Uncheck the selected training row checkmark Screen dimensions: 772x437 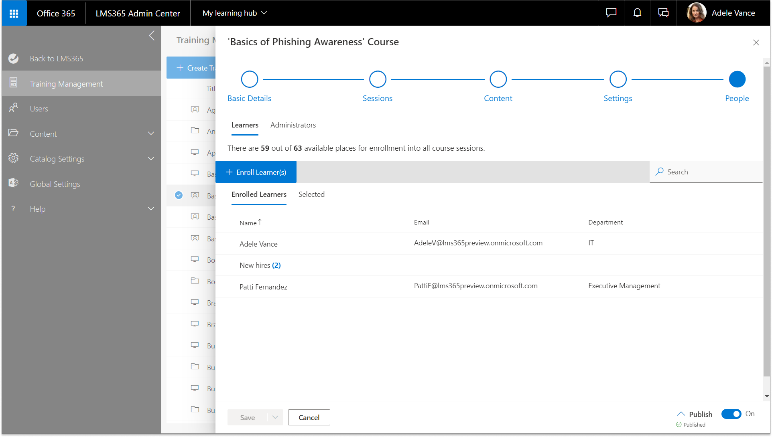179,195
